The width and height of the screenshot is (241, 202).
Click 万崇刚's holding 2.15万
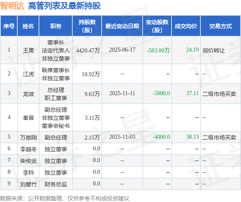92,137
